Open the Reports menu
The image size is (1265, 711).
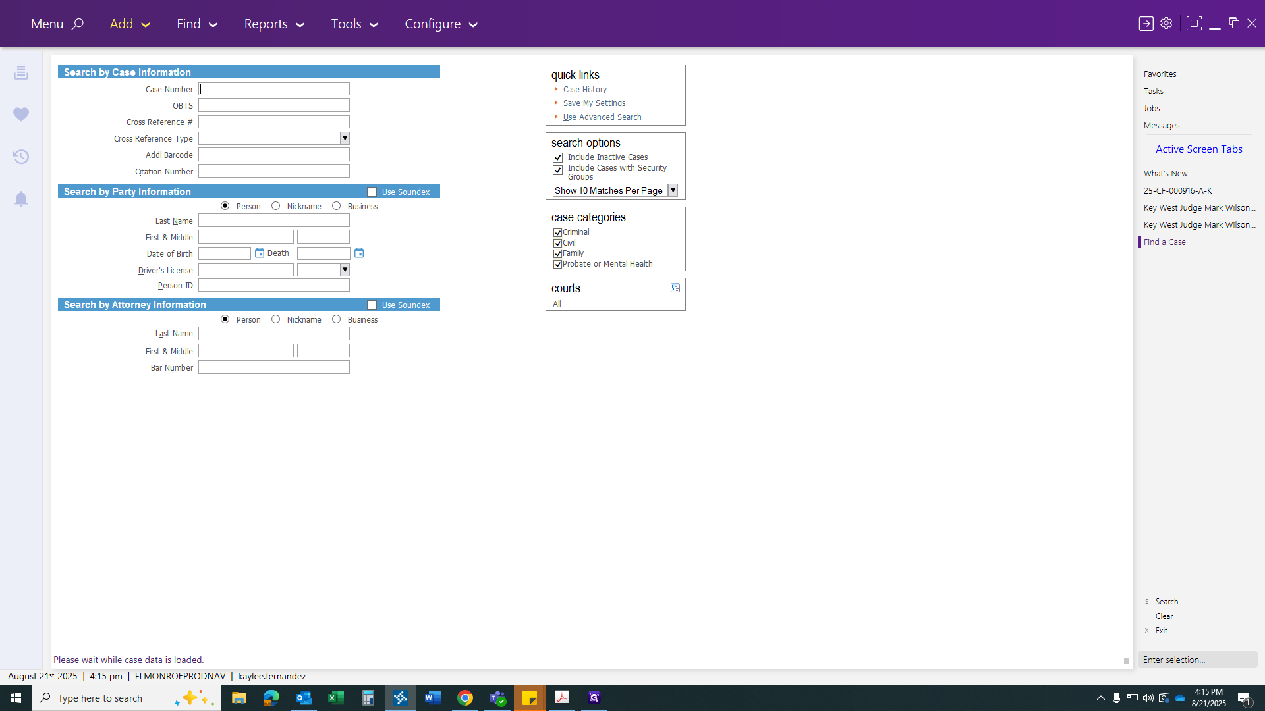(x=274, y=24)
